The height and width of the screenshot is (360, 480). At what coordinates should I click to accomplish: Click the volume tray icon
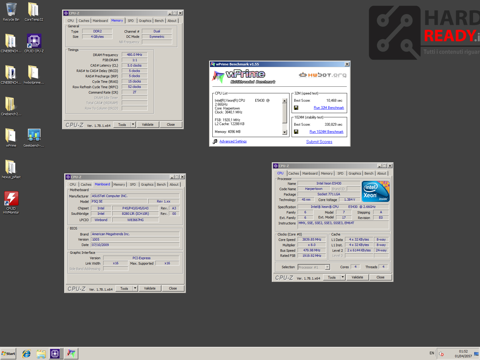(441, 354)
